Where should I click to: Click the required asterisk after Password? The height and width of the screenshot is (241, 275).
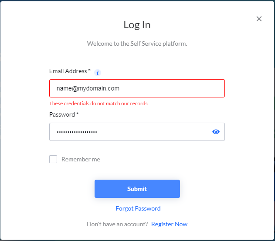(78, 114)
